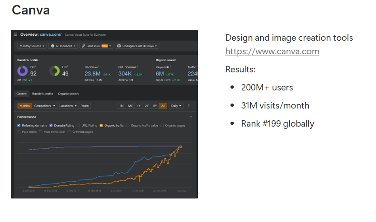Screen dimensions: 376x222
Task: Click the UR donut chart icon
Action: click(x=55, y=71)
